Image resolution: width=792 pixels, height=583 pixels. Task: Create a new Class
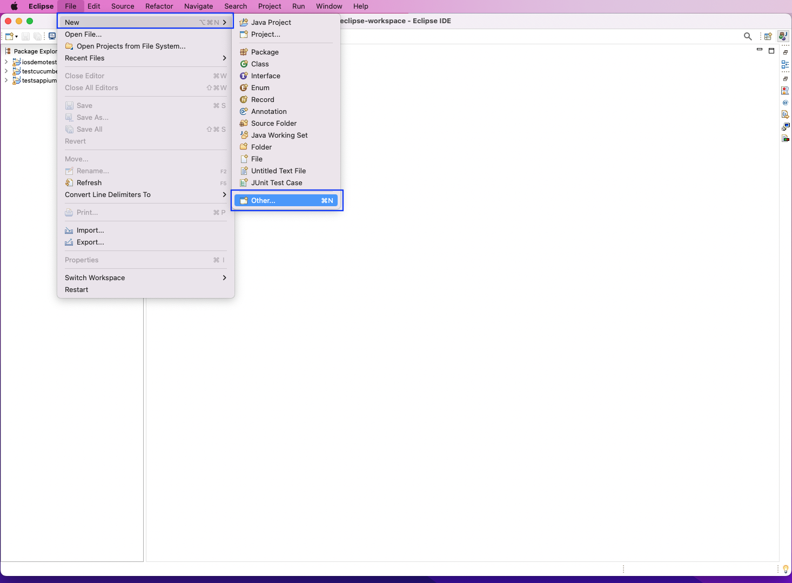pyautogui.click(x=287, y=64)
